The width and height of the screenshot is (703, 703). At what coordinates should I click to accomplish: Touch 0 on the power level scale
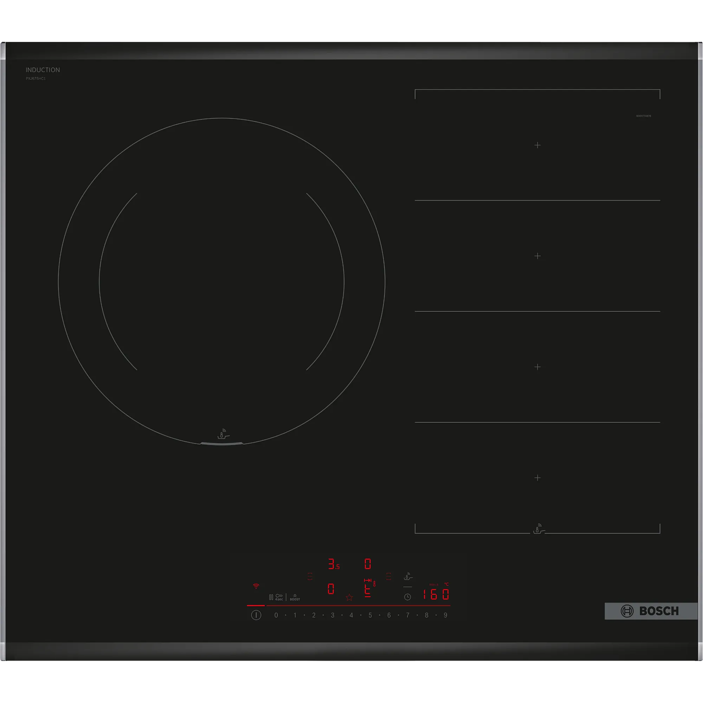[x=276, y=615]
